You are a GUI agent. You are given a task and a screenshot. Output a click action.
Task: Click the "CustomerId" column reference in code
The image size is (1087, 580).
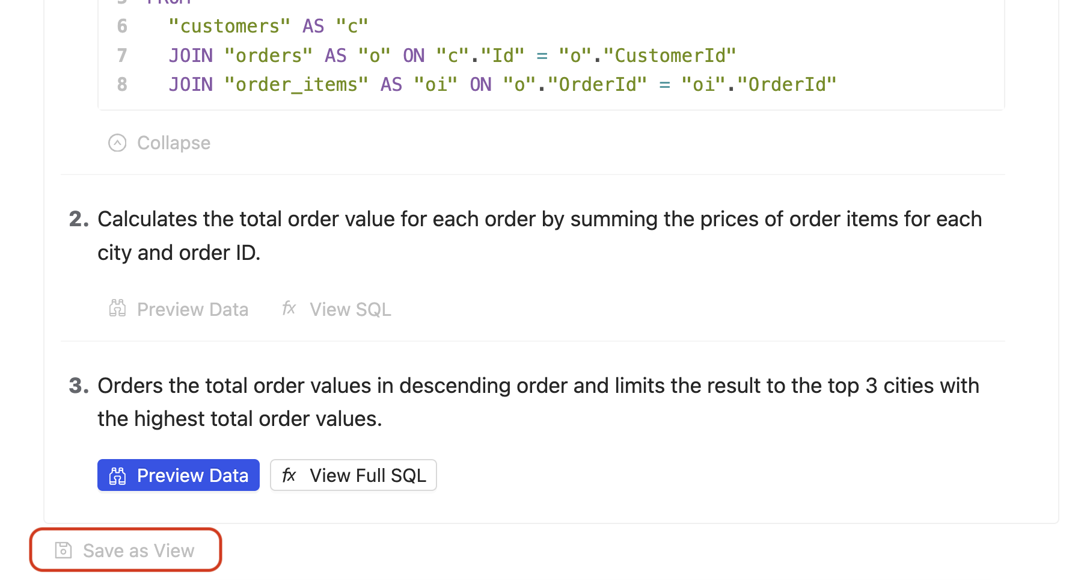(x=670, y=55)
